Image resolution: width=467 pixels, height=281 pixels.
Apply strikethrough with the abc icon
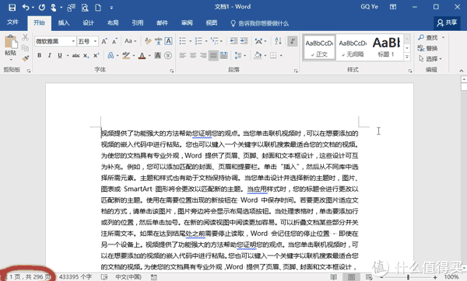point(76,56)
